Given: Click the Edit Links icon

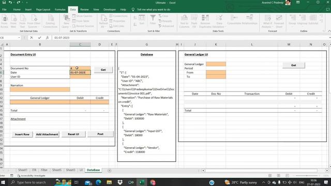Looking at the screenshot, I should pos(117,26).
